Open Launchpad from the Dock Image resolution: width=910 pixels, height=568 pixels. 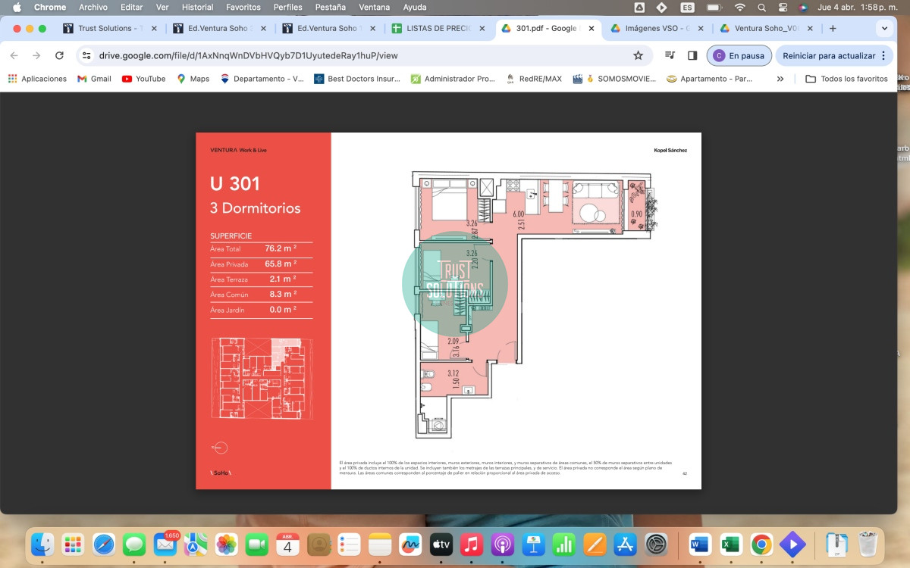73,544
